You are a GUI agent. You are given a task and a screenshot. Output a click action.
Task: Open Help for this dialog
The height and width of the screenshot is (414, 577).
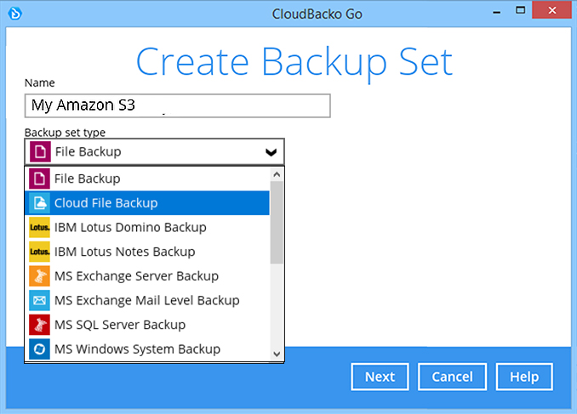(524, 377)
